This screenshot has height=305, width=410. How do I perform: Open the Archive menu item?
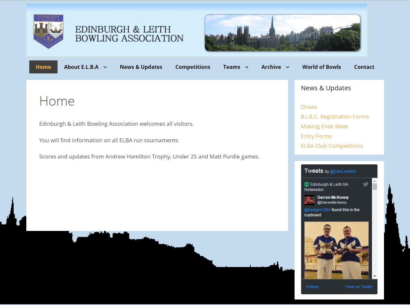[x=271, y=67]
